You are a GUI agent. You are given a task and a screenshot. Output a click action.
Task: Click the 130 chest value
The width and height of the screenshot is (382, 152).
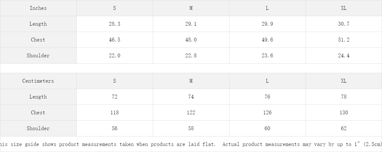pos(343,113)
